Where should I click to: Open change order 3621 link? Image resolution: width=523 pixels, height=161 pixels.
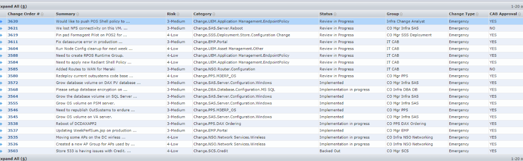[13, 28]
